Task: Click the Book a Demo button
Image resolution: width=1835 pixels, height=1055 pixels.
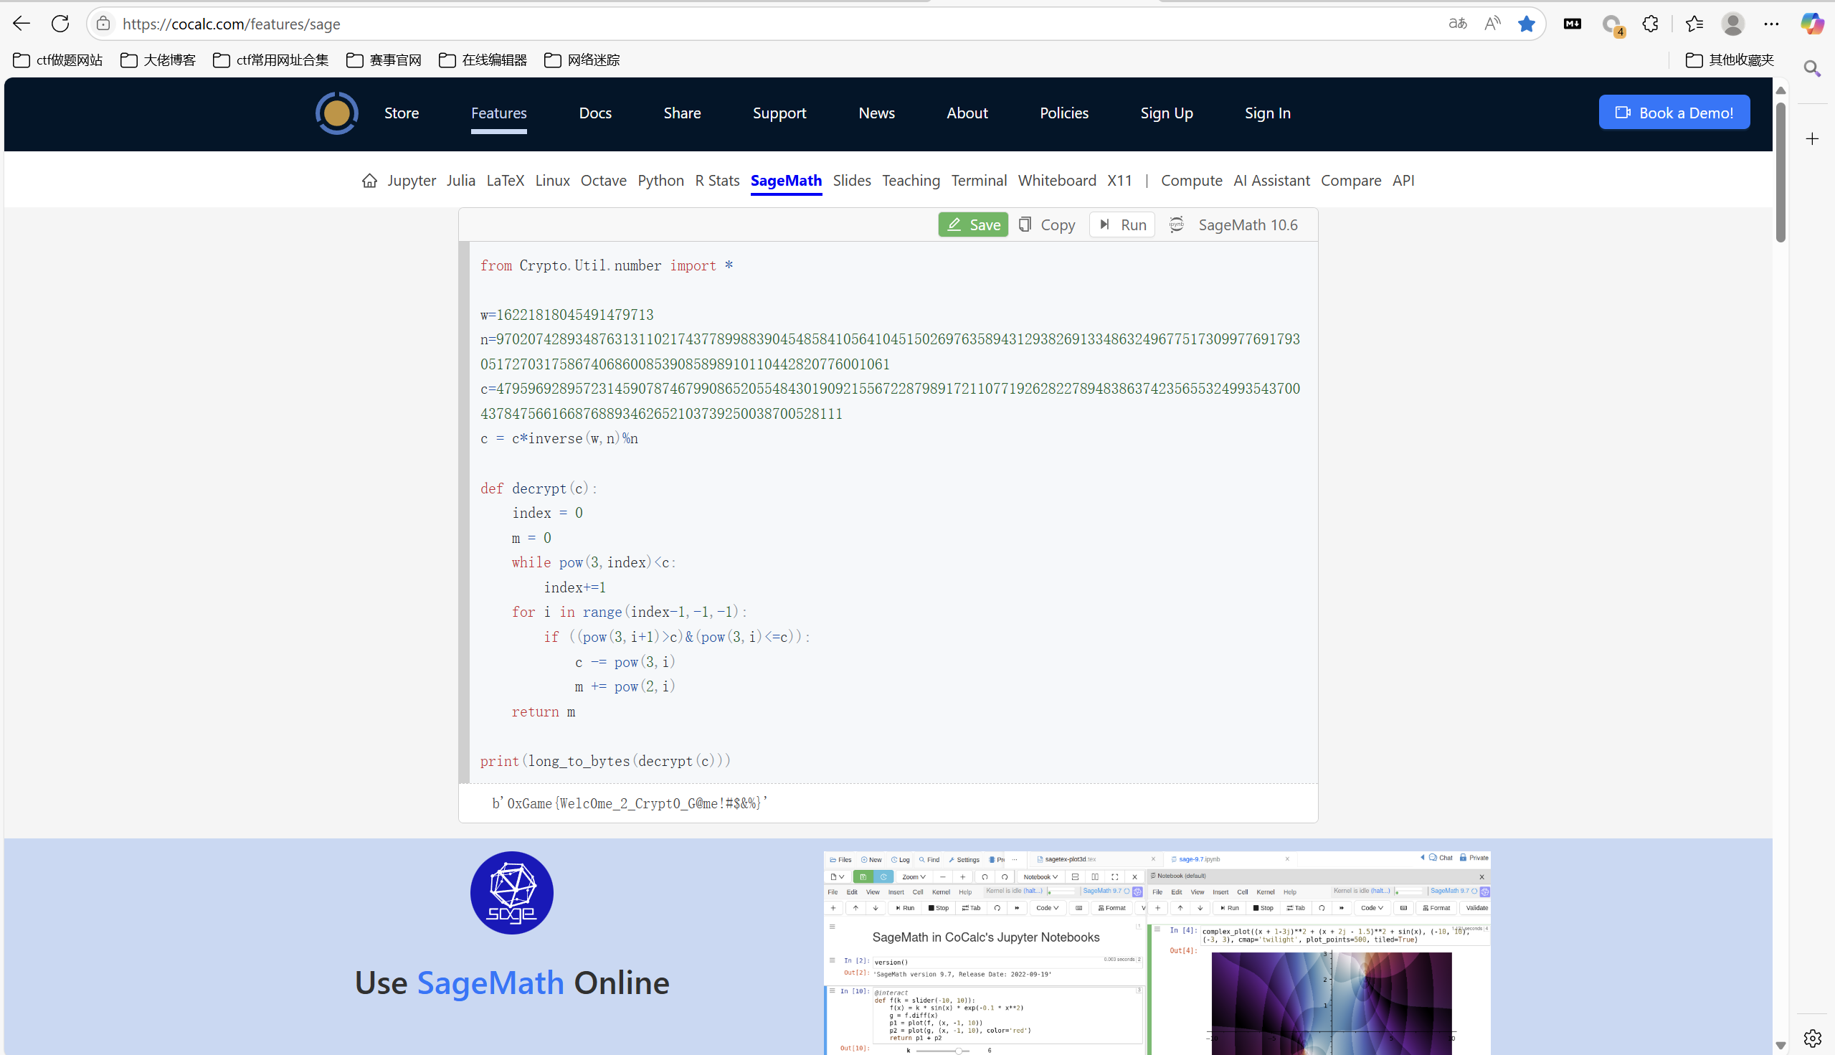Action: coord(1674,113)
